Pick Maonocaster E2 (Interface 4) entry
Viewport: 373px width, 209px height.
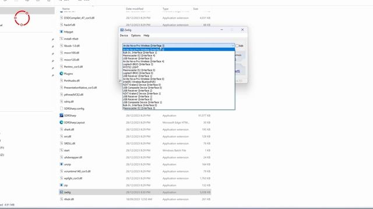click(x=179, y=56)
